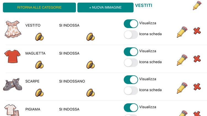The width and height of the screenshot is (207, 116).
Task: Play the audio for the word VESTITO
Action: tap(39, 37)
